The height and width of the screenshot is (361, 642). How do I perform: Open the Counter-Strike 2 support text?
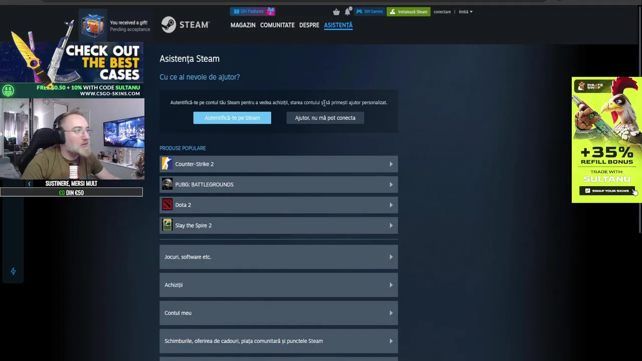pyautogui.click(x=194, y=164)
